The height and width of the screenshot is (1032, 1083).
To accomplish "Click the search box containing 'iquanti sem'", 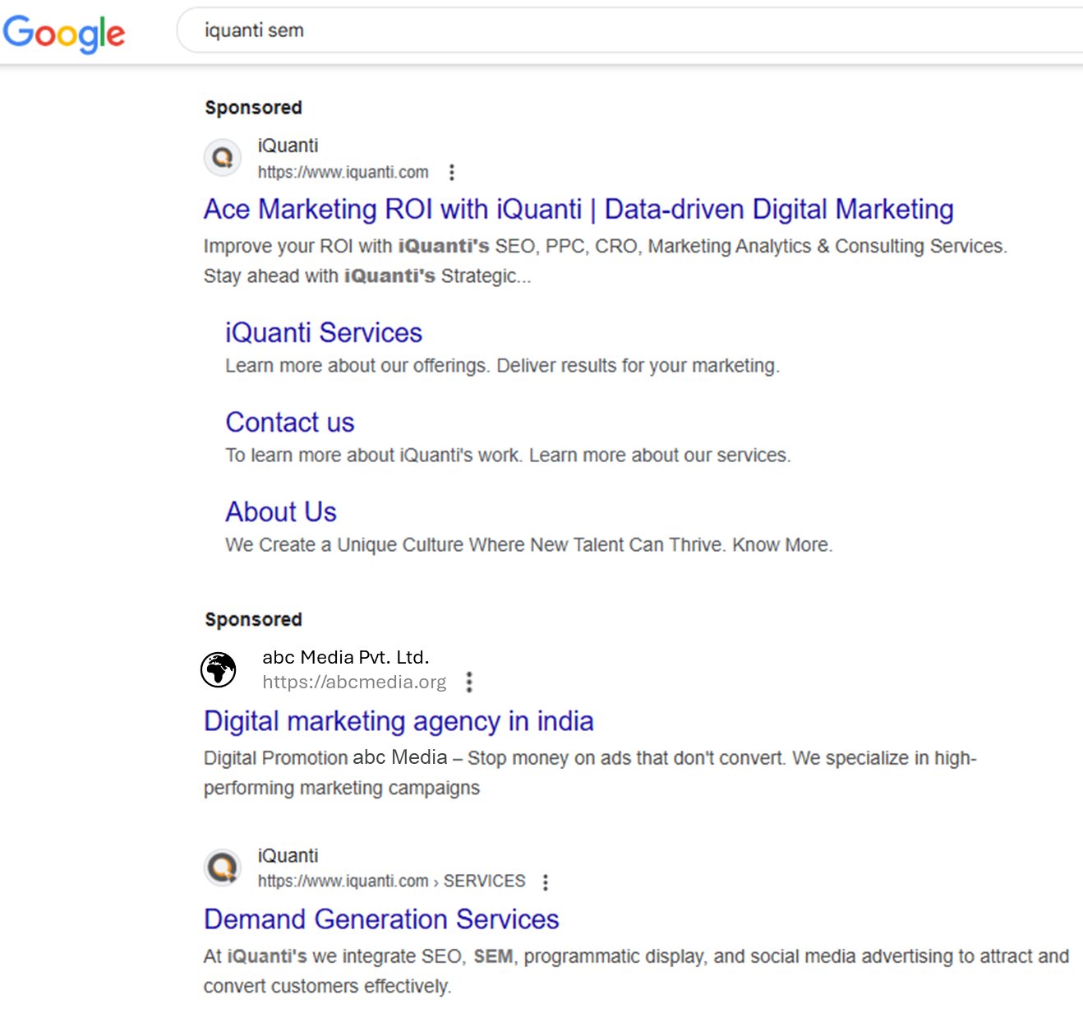I will coord(630,30).
